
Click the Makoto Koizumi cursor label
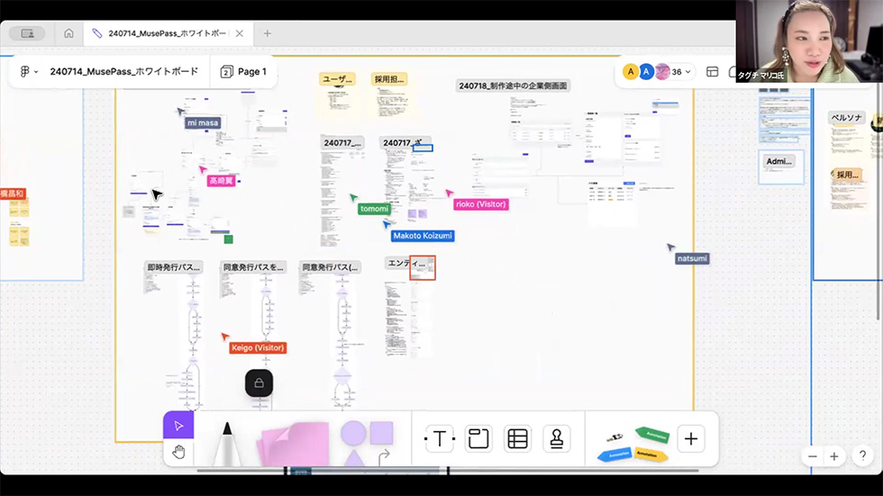423,236
